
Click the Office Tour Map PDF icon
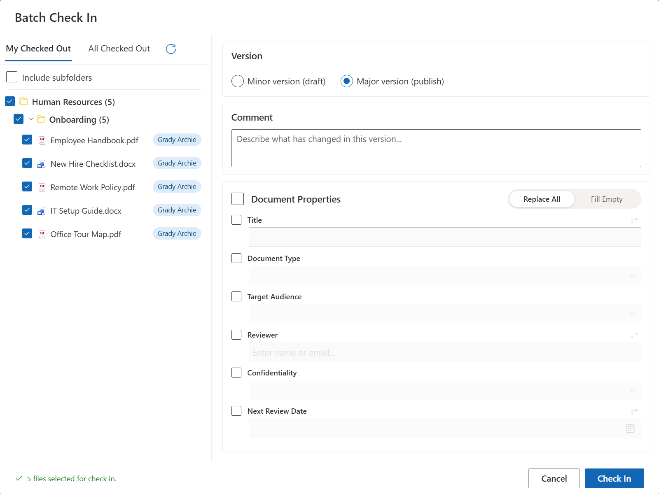[42, 234]
